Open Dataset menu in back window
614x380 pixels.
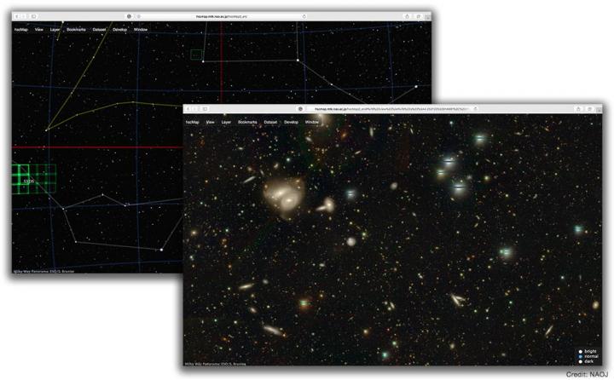click(100, 29)
